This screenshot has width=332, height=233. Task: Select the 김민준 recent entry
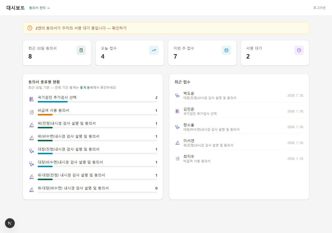tap(239, 111)
